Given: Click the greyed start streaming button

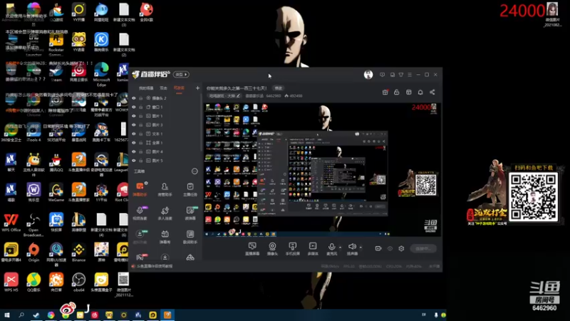Looking at the screenshot, I should pyautogui.click(x=423, y=248).
